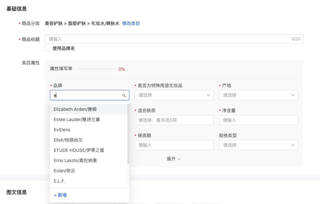Click the 修改类目 link
This screenshot has width=320, height=204.
(131, 23)
